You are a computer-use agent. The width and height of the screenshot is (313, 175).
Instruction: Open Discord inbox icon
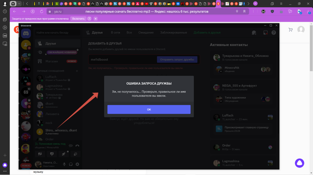(265, 33)
